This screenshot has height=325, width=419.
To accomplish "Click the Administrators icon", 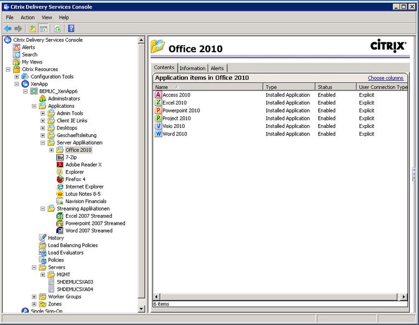I will tap(42, 99).
